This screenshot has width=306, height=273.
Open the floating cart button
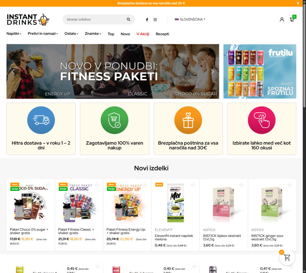(287, 257)
